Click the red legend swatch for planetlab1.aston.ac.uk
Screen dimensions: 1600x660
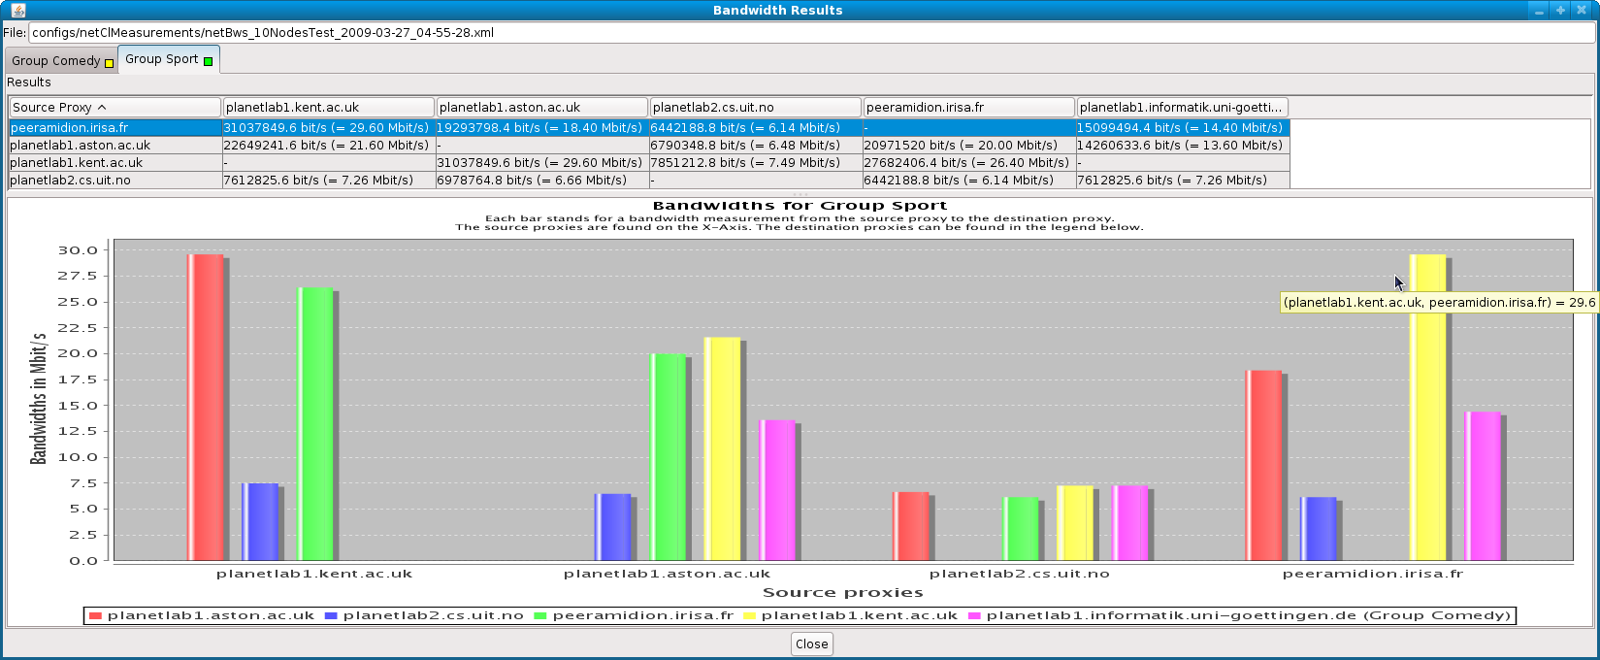coord(95,615)
